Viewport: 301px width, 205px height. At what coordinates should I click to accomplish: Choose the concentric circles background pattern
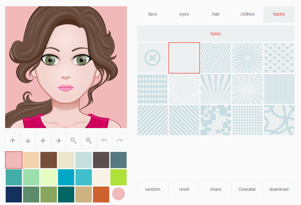tap(216, 58)
